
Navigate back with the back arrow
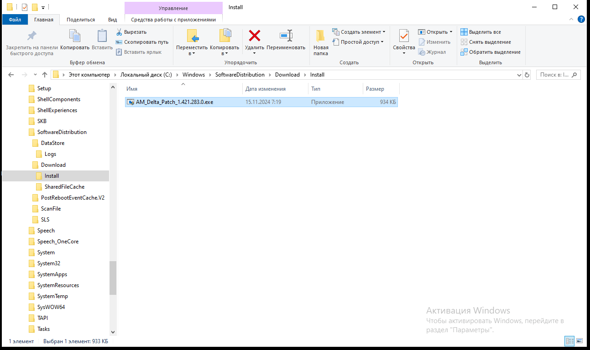[x=10, y=74]
